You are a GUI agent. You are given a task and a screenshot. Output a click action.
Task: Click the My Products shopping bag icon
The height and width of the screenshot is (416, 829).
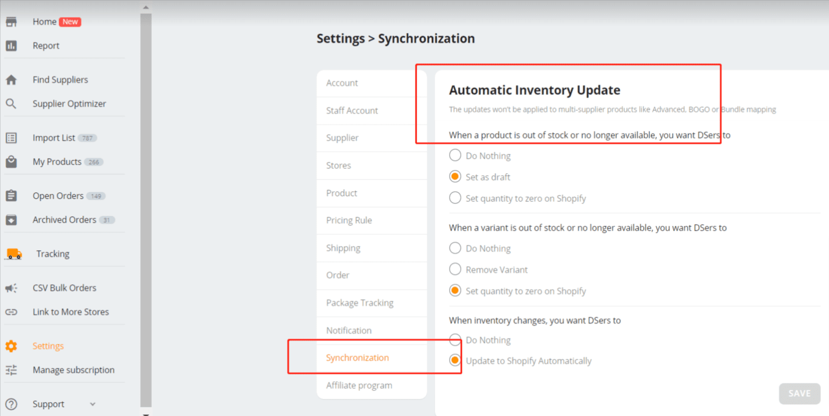(11, 162)
